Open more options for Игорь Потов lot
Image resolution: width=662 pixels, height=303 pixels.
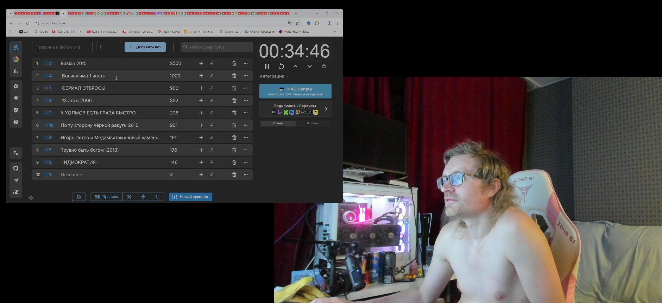coord(246,138)
